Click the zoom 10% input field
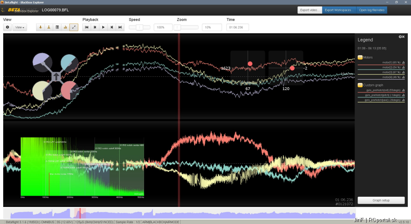 pyautogui.click(x=212, y=27)
